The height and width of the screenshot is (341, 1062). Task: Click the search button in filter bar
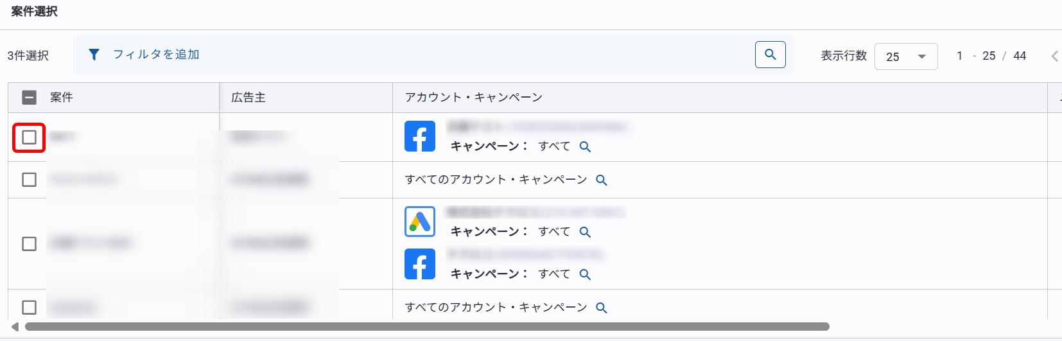click(770, 55)
